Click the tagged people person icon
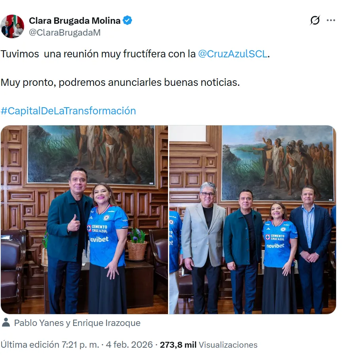This screenshot has height=358, width=342. [6, 322]
